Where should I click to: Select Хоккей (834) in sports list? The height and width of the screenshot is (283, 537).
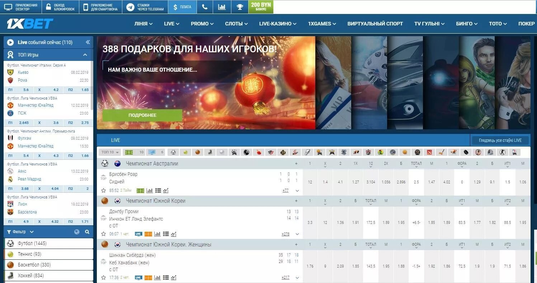tap(49, 276)
